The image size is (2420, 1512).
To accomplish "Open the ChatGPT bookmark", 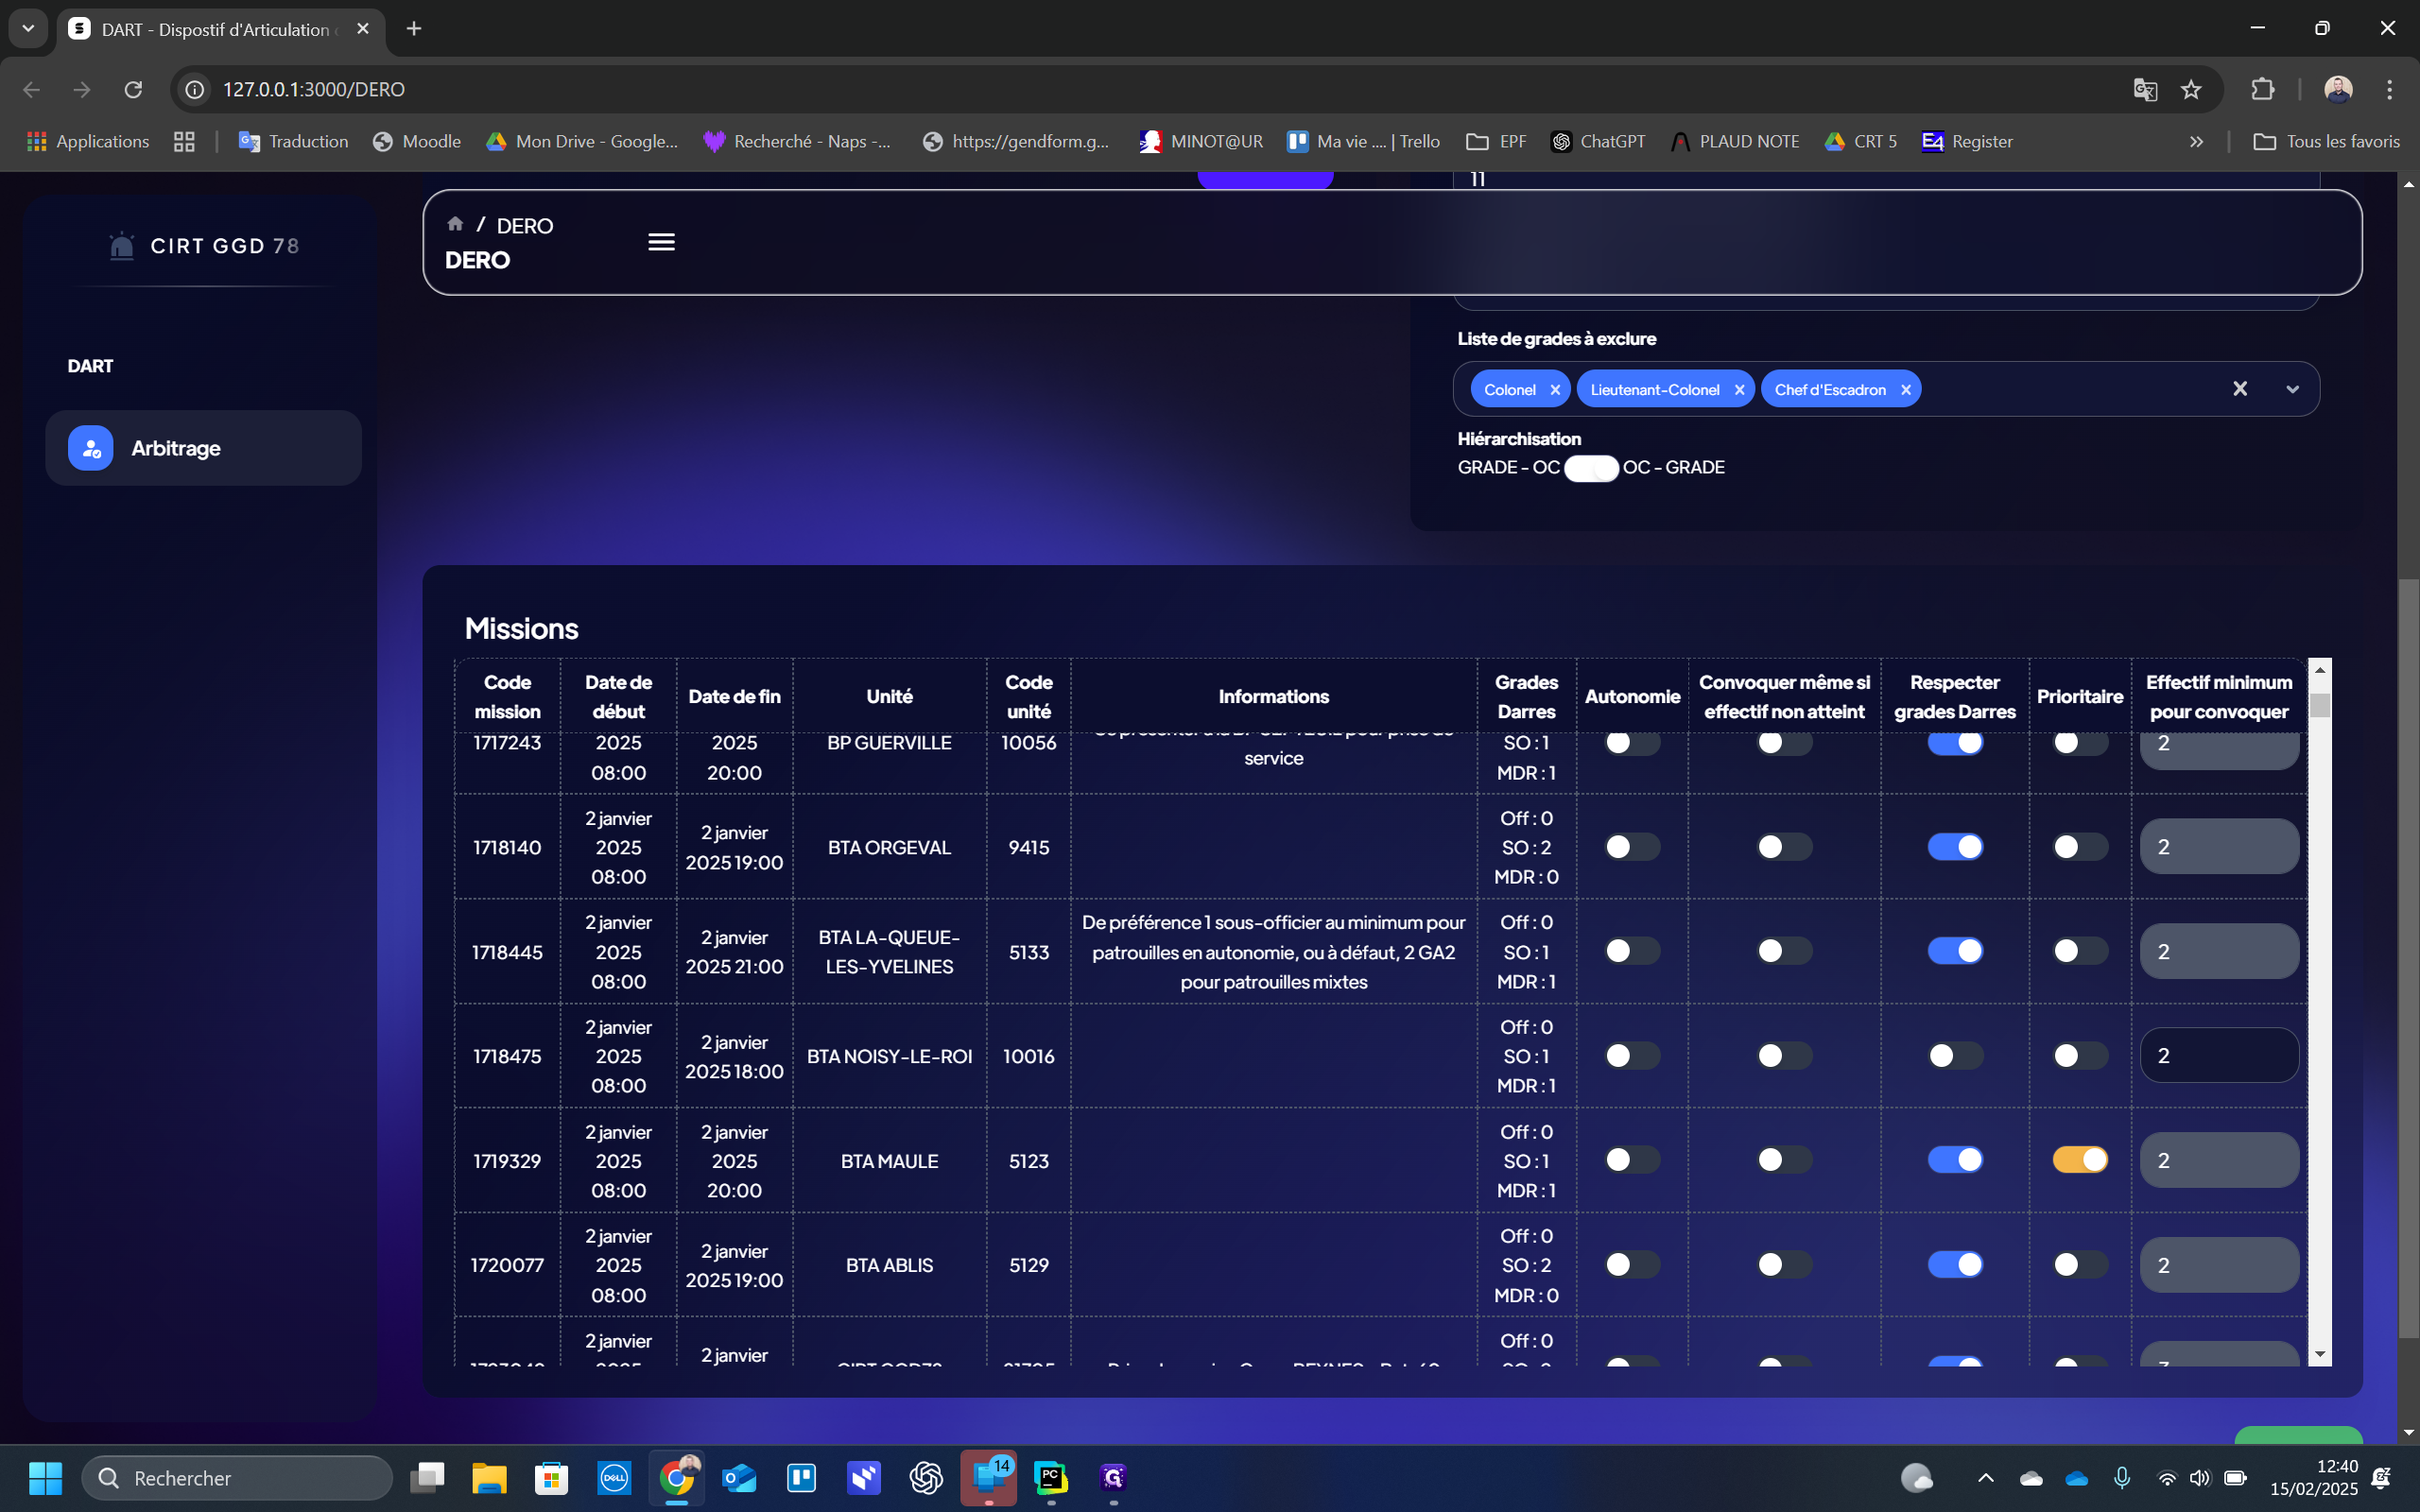I will point(1597,142).
